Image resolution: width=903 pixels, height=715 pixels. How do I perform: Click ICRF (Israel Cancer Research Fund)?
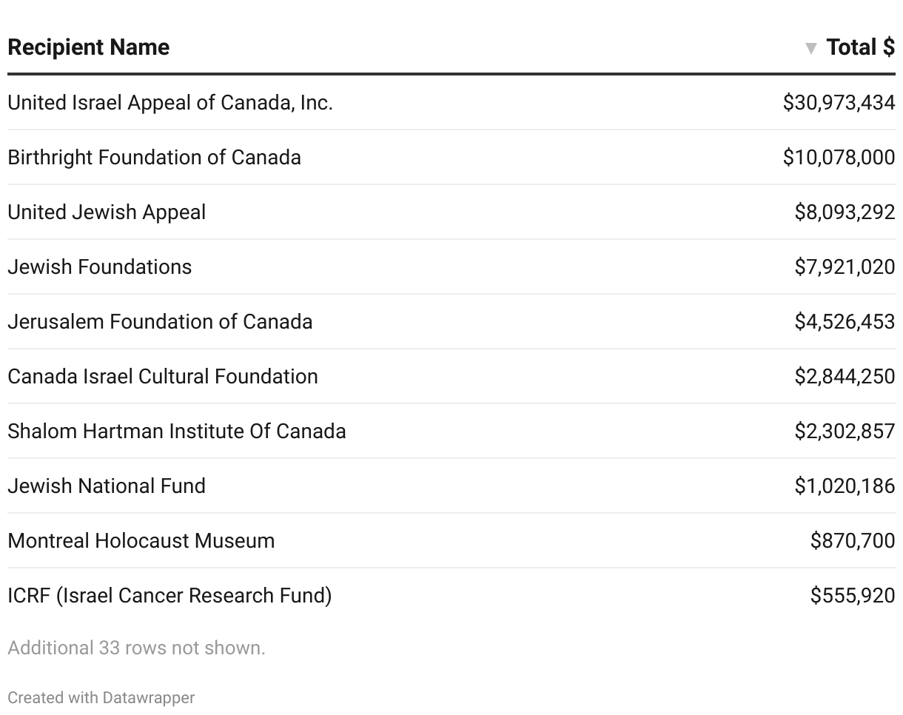pyautogui.click(x=169, y=595)
